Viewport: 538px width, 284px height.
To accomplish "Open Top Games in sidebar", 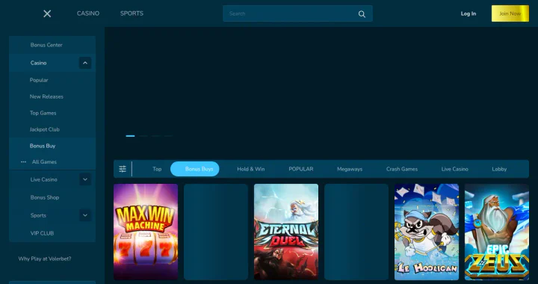I will click(43, 113).
